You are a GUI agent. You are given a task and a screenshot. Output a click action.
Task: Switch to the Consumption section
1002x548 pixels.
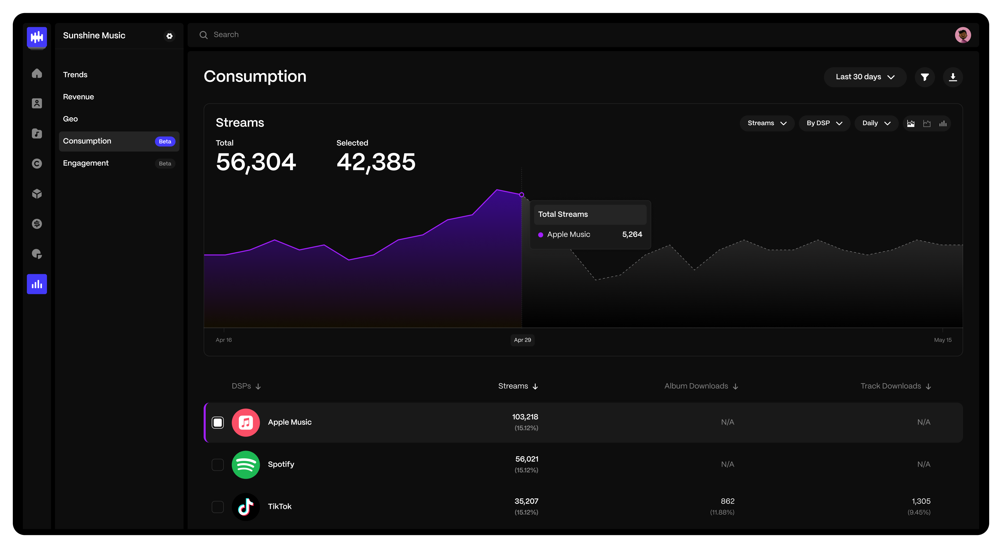pyautogui.click(x=87, y=141)
